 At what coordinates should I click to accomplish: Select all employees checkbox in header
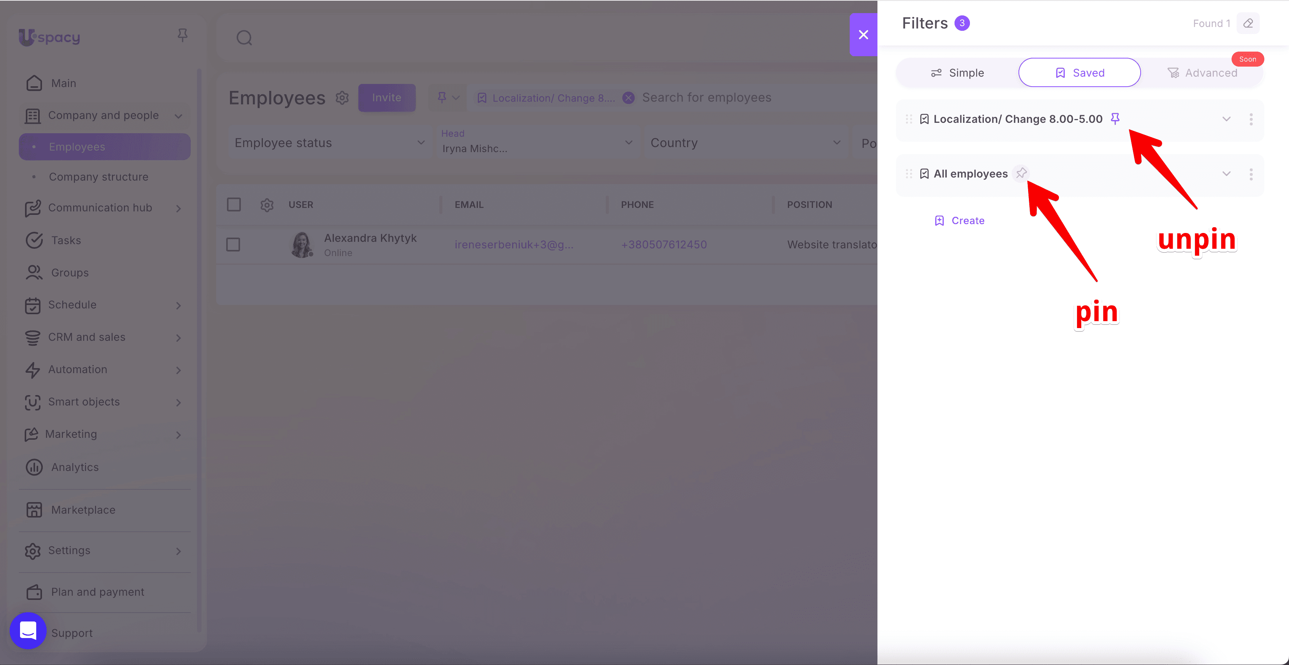point(234,204)
